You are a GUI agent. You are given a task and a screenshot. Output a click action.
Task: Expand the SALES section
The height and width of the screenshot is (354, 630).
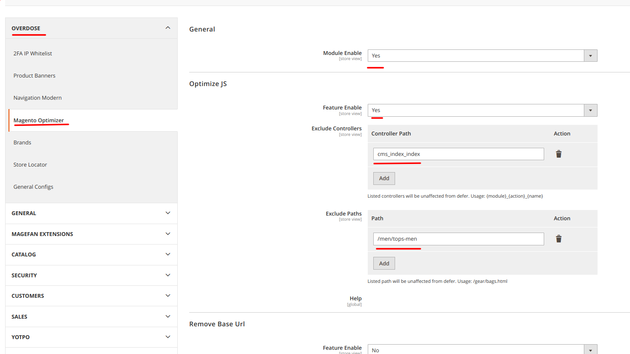pyautogui.click(x=91, y=317)
